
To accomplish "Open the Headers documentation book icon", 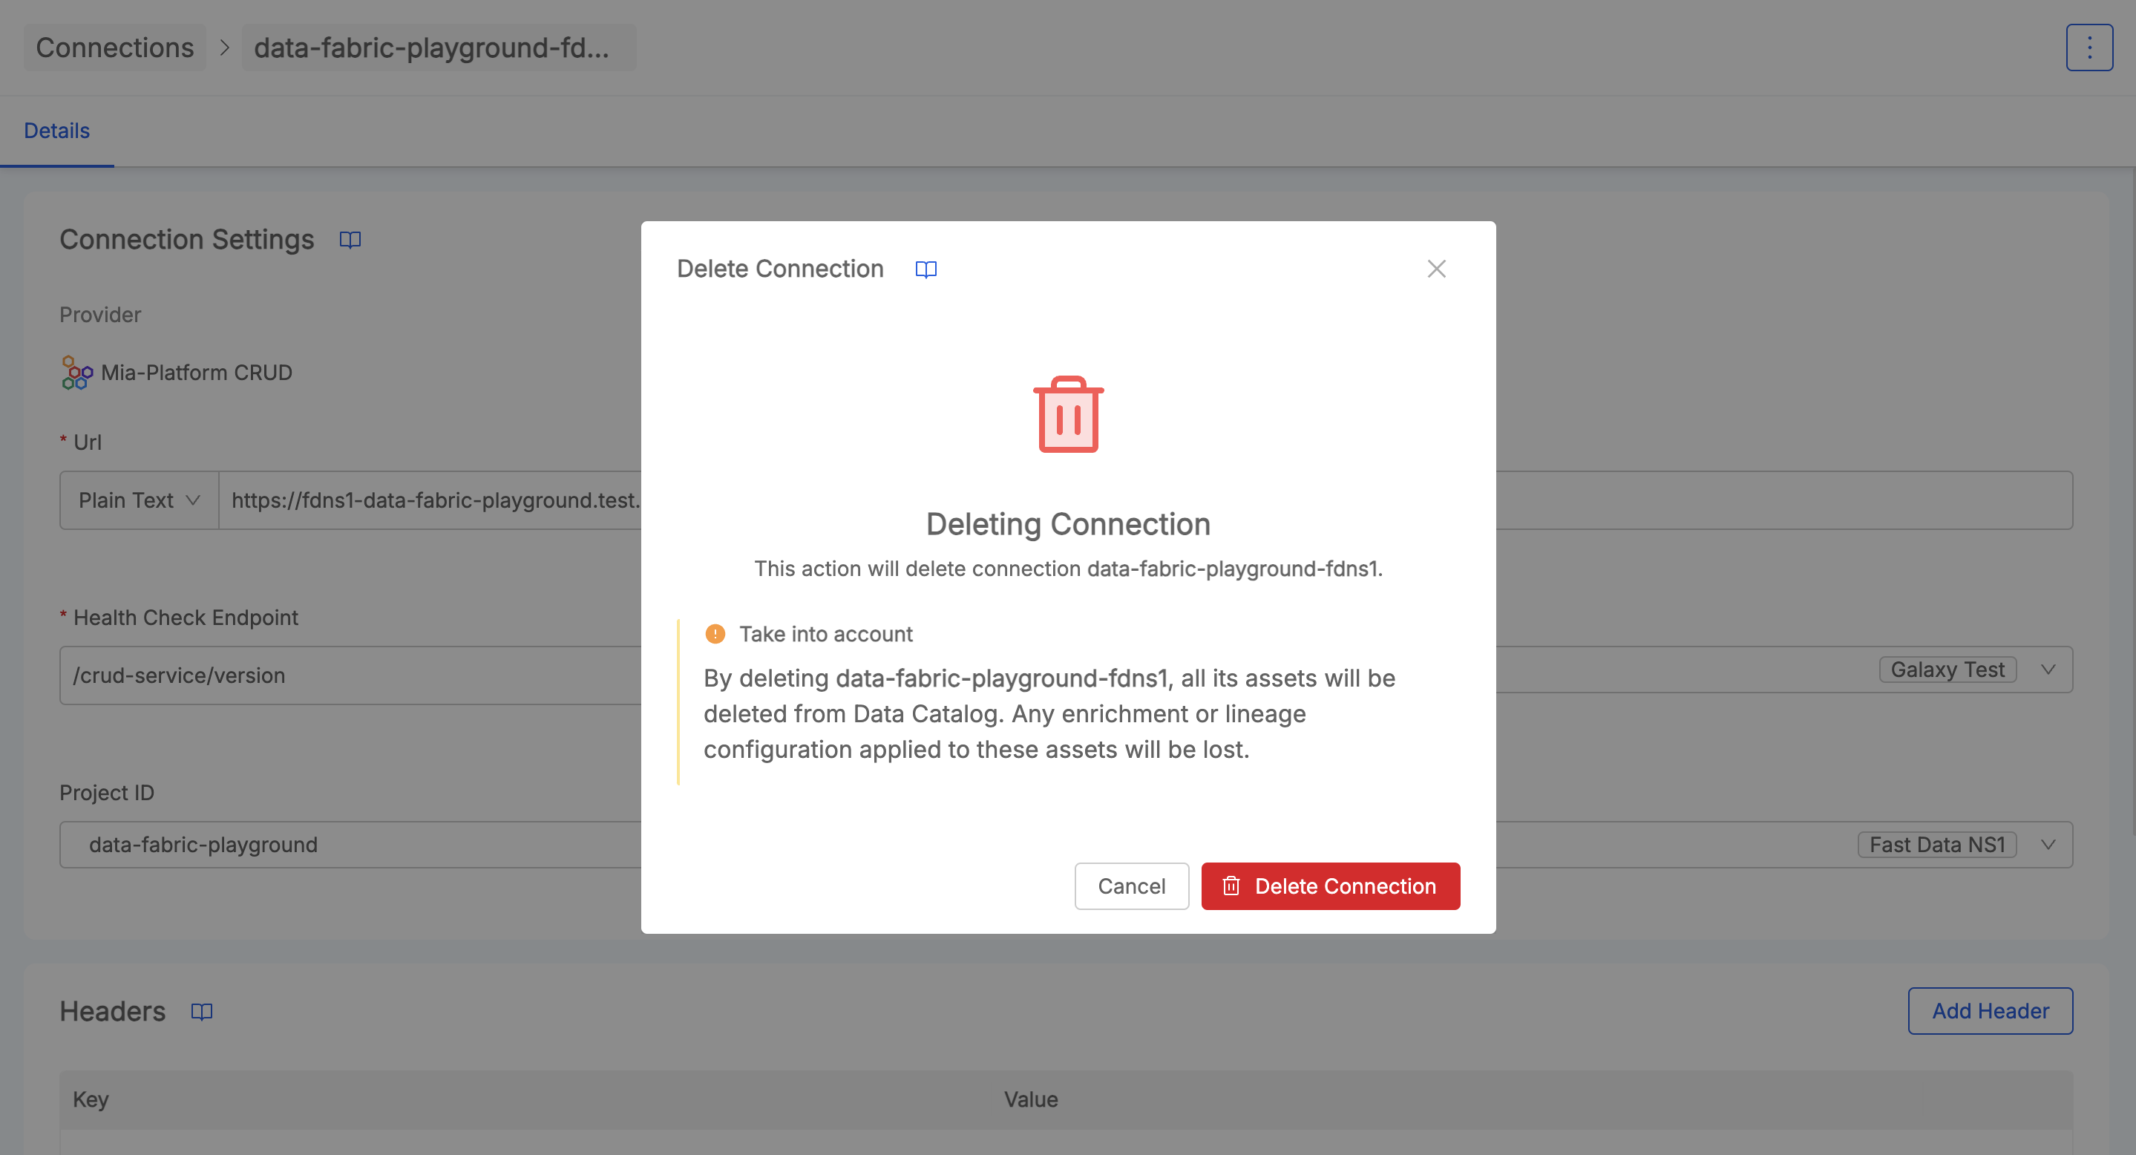I will pos(201,1011).
